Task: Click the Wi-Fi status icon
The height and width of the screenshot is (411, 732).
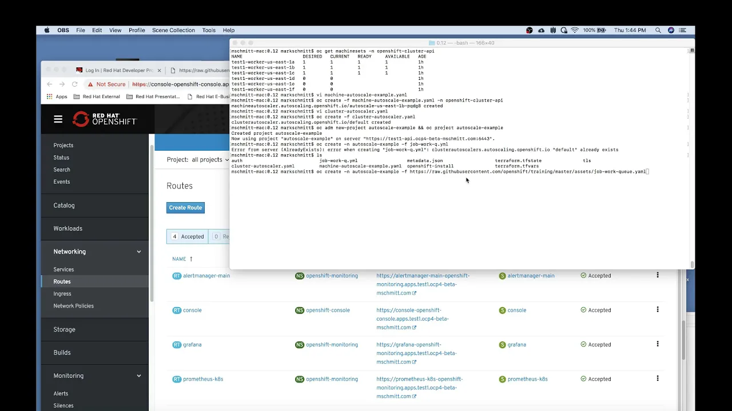Action: point(574,30)
